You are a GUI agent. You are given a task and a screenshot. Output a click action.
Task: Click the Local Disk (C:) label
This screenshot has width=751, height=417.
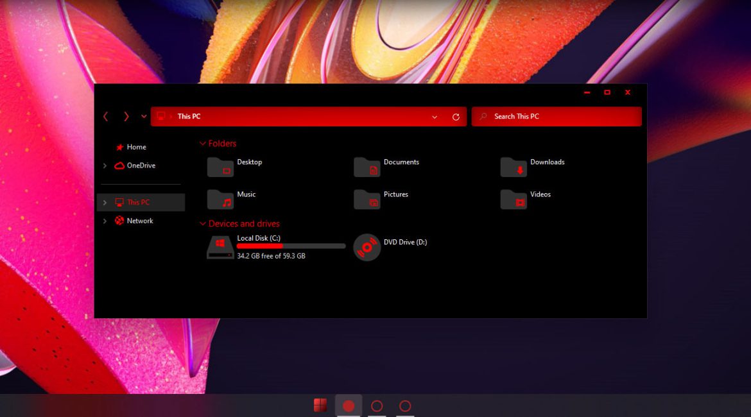point(259,238)
